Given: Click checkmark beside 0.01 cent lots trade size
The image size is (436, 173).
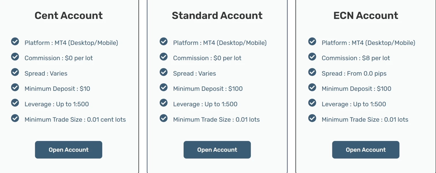Looking at the screenshot, I should (15, 118).
